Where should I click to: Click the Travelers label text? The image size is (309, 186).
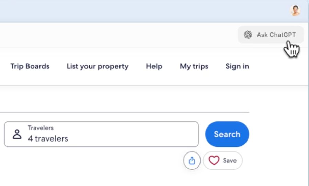pyautogui.click(x=41, y=128)
